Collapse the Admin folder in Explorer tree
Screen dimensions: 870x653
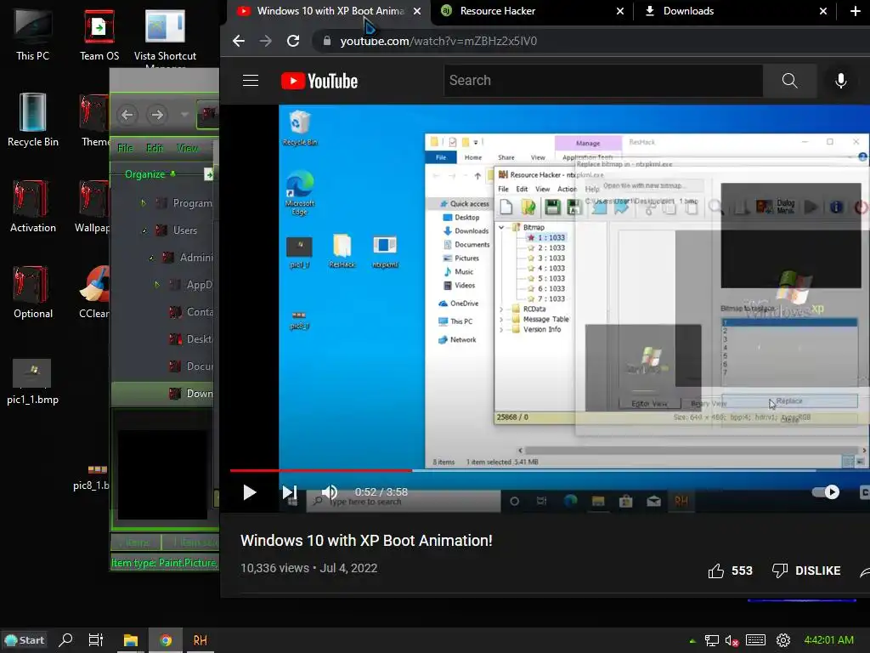[151, 258]
